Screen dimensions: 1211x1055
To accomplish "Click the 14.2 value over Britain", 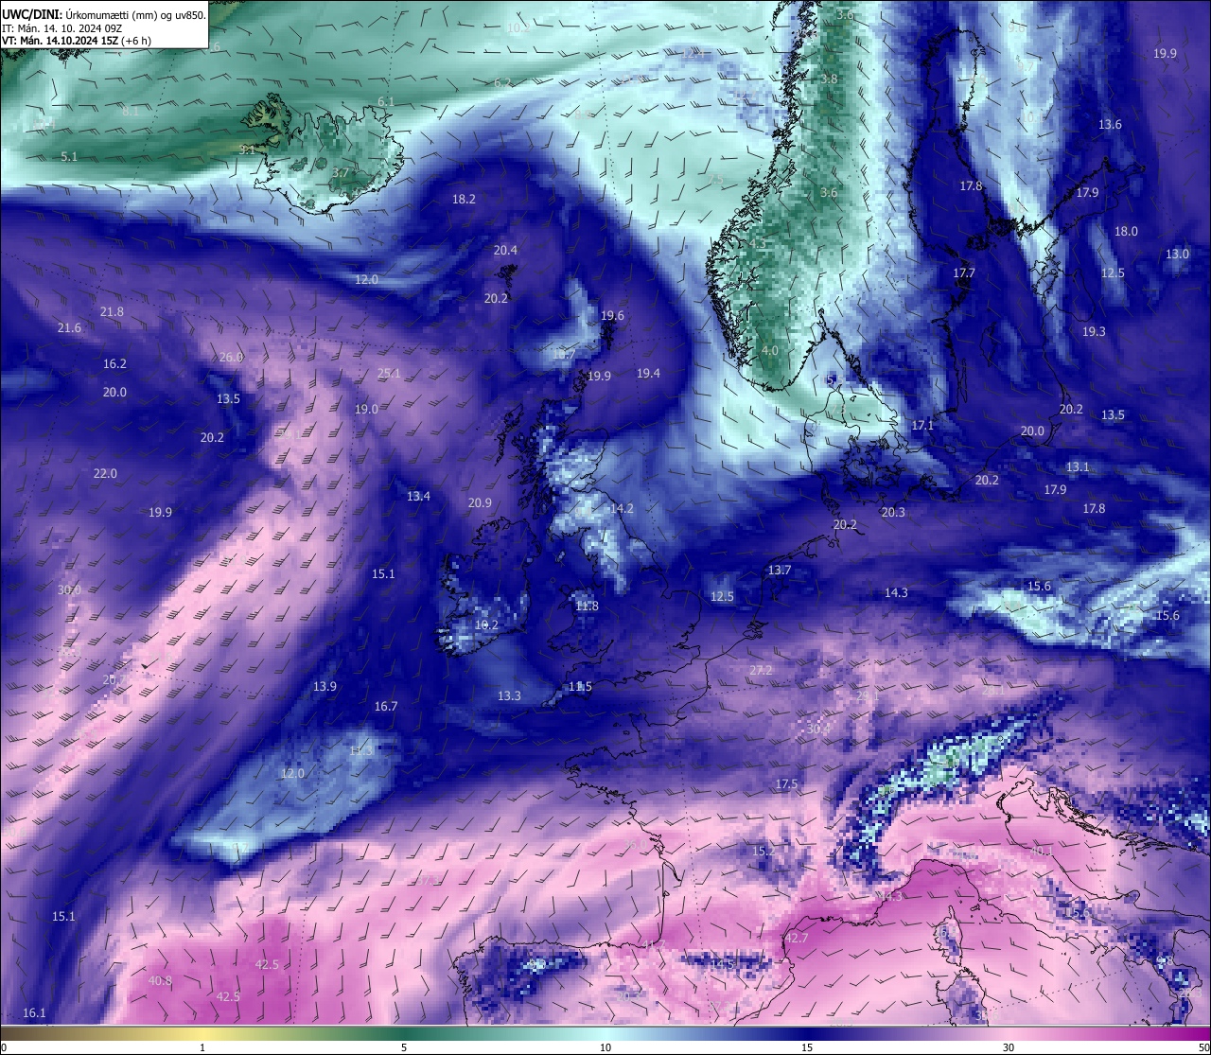I will coord(622,509).
